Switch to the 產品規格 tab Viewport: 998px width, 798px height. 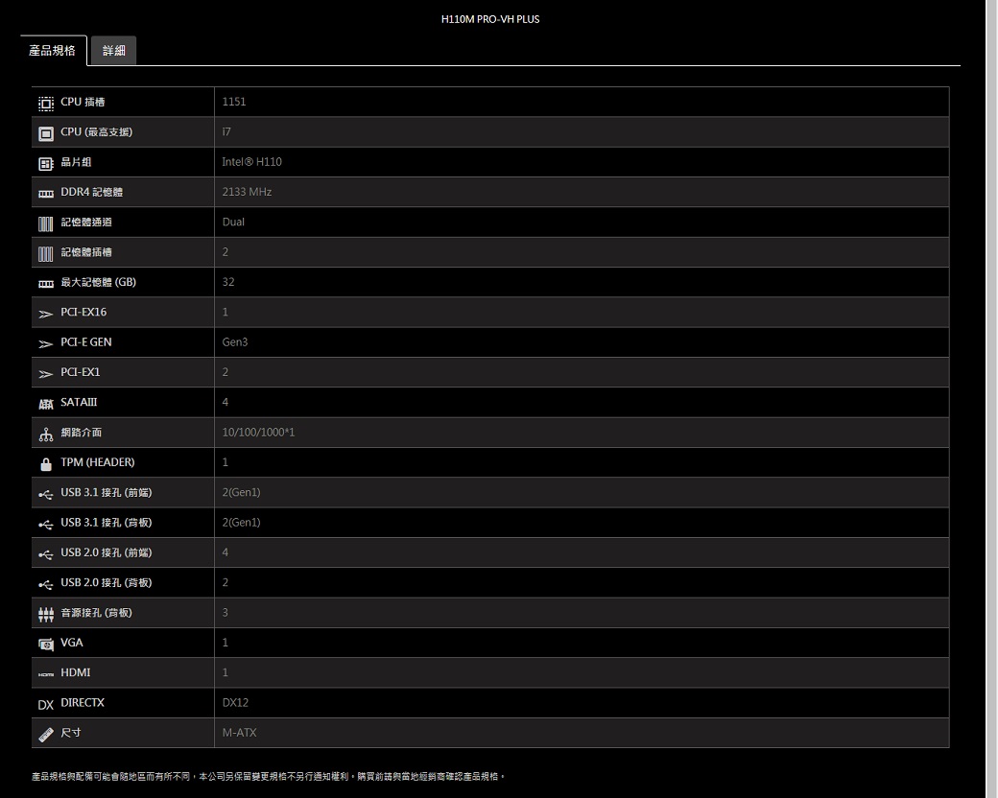tap(53, 50)
